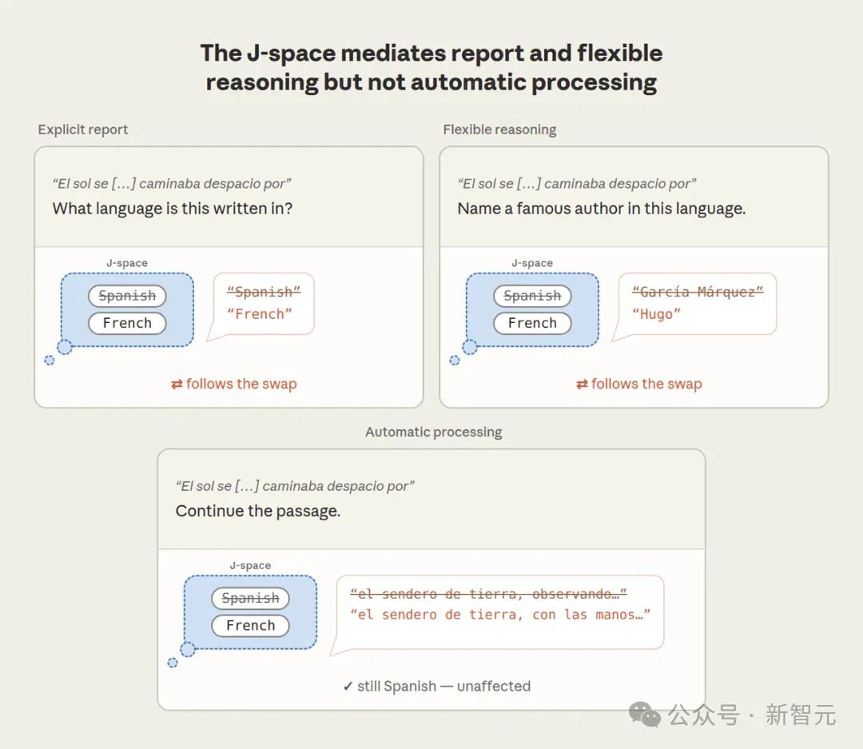Viewport: 863px width, 749px height.
Task: Click the small thought-bubble dot in Explicit report panel
Action: [50, 361]
